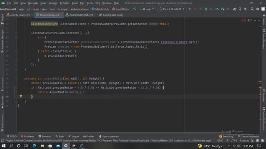Click the LF line separator in status bar
This screenshot has width=266, height=149.
(x=227, y=141)
